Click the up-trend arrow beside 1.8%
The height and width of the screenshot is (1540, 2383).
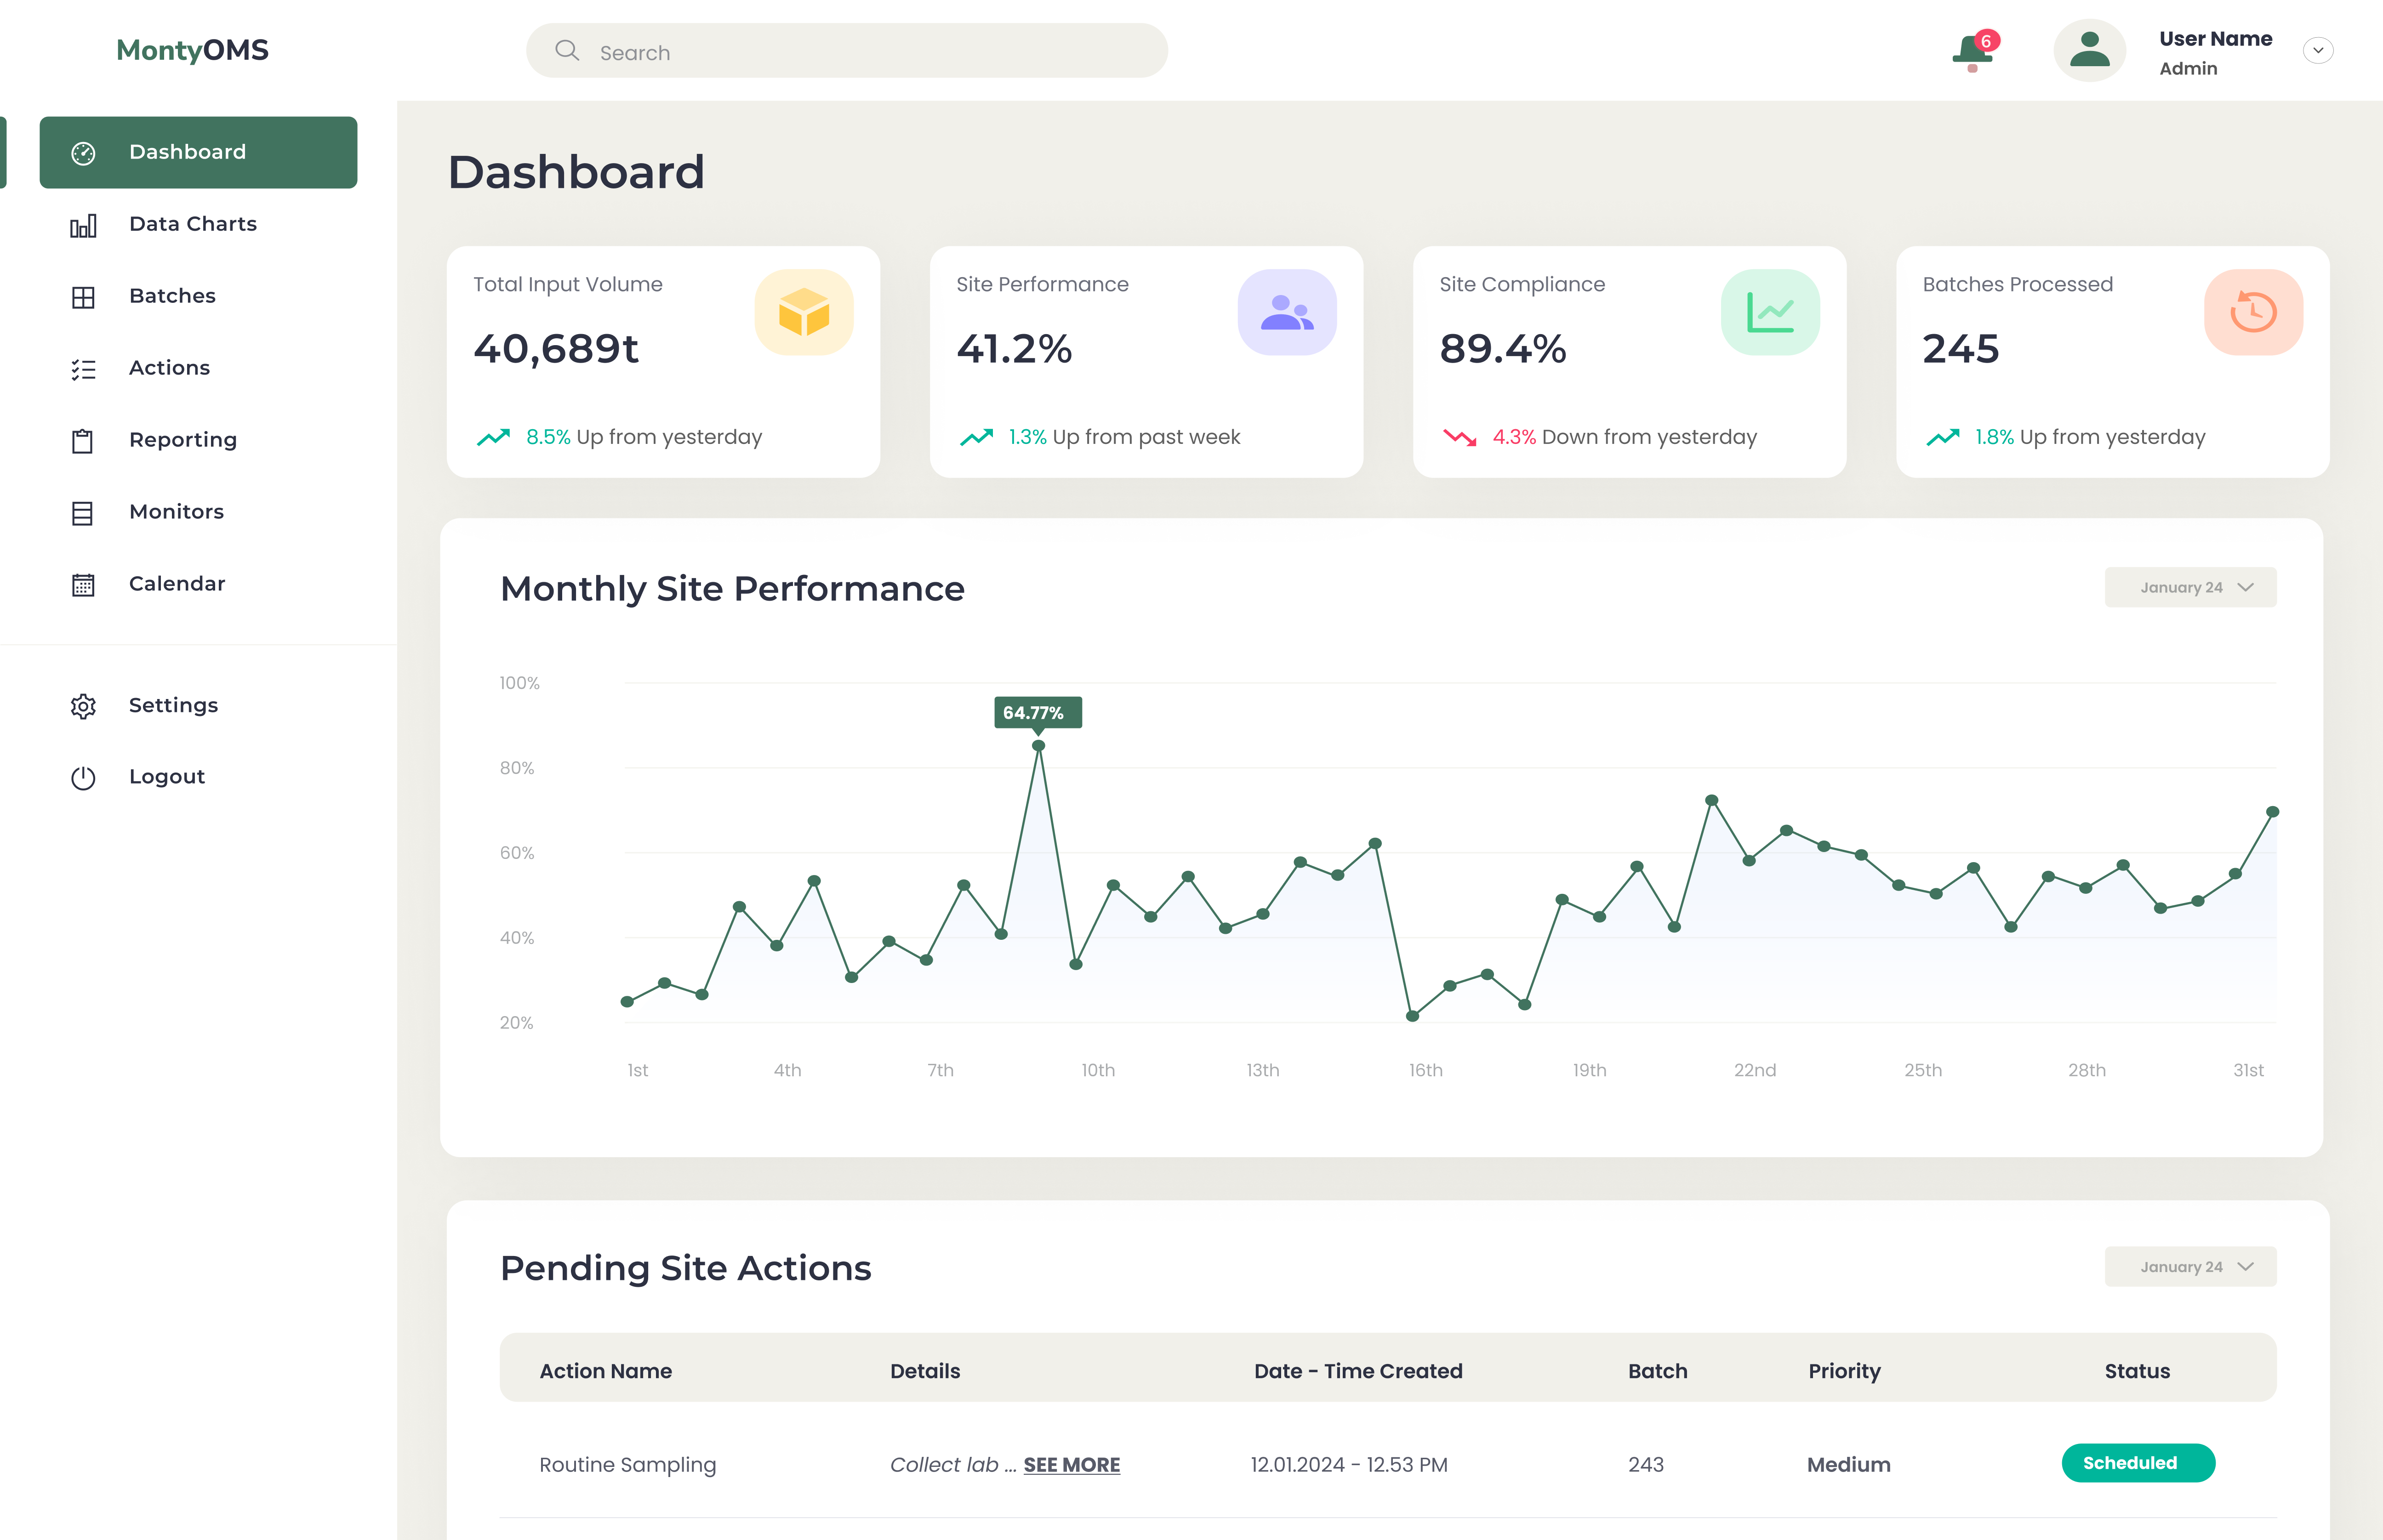coord(1943,437)
